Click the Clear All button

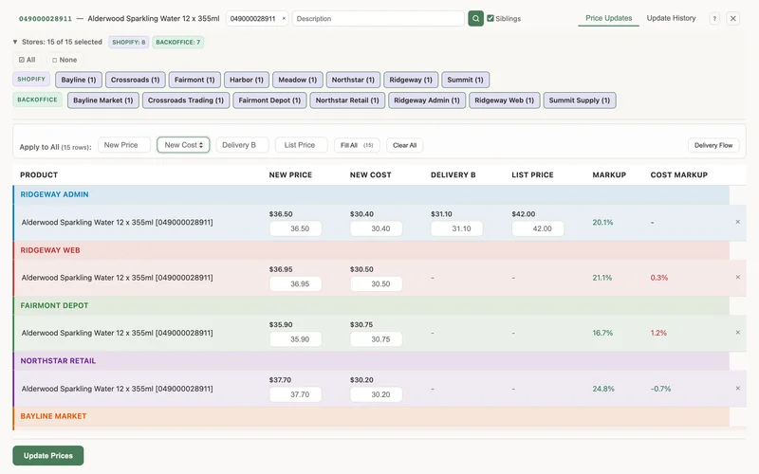[405, 145]
